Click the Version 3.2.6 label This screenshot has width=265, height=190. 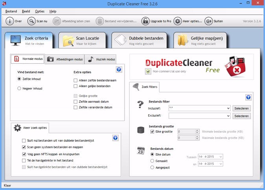coord(252,21)
